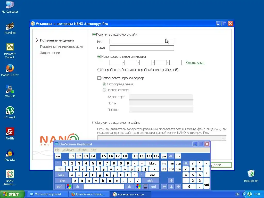Viewport: 264px width, 198px height.
Task: Close the NANO Антивирус Pro setup window
Action: pyautogui.click(x=230, y=24)
